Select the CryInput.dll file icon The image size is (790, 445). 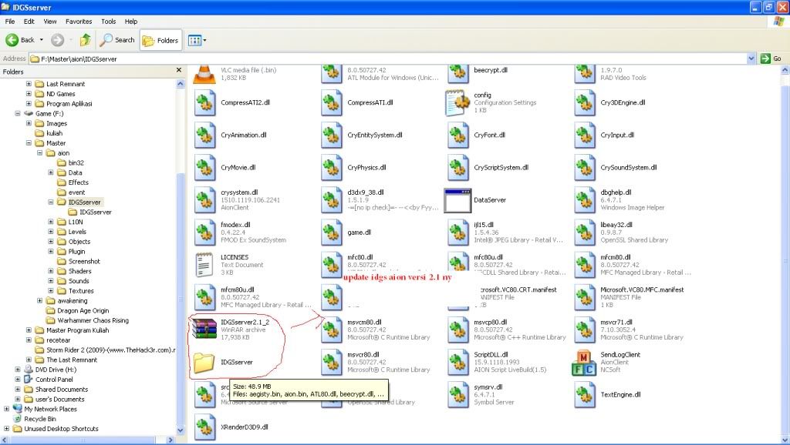point(585,136)
